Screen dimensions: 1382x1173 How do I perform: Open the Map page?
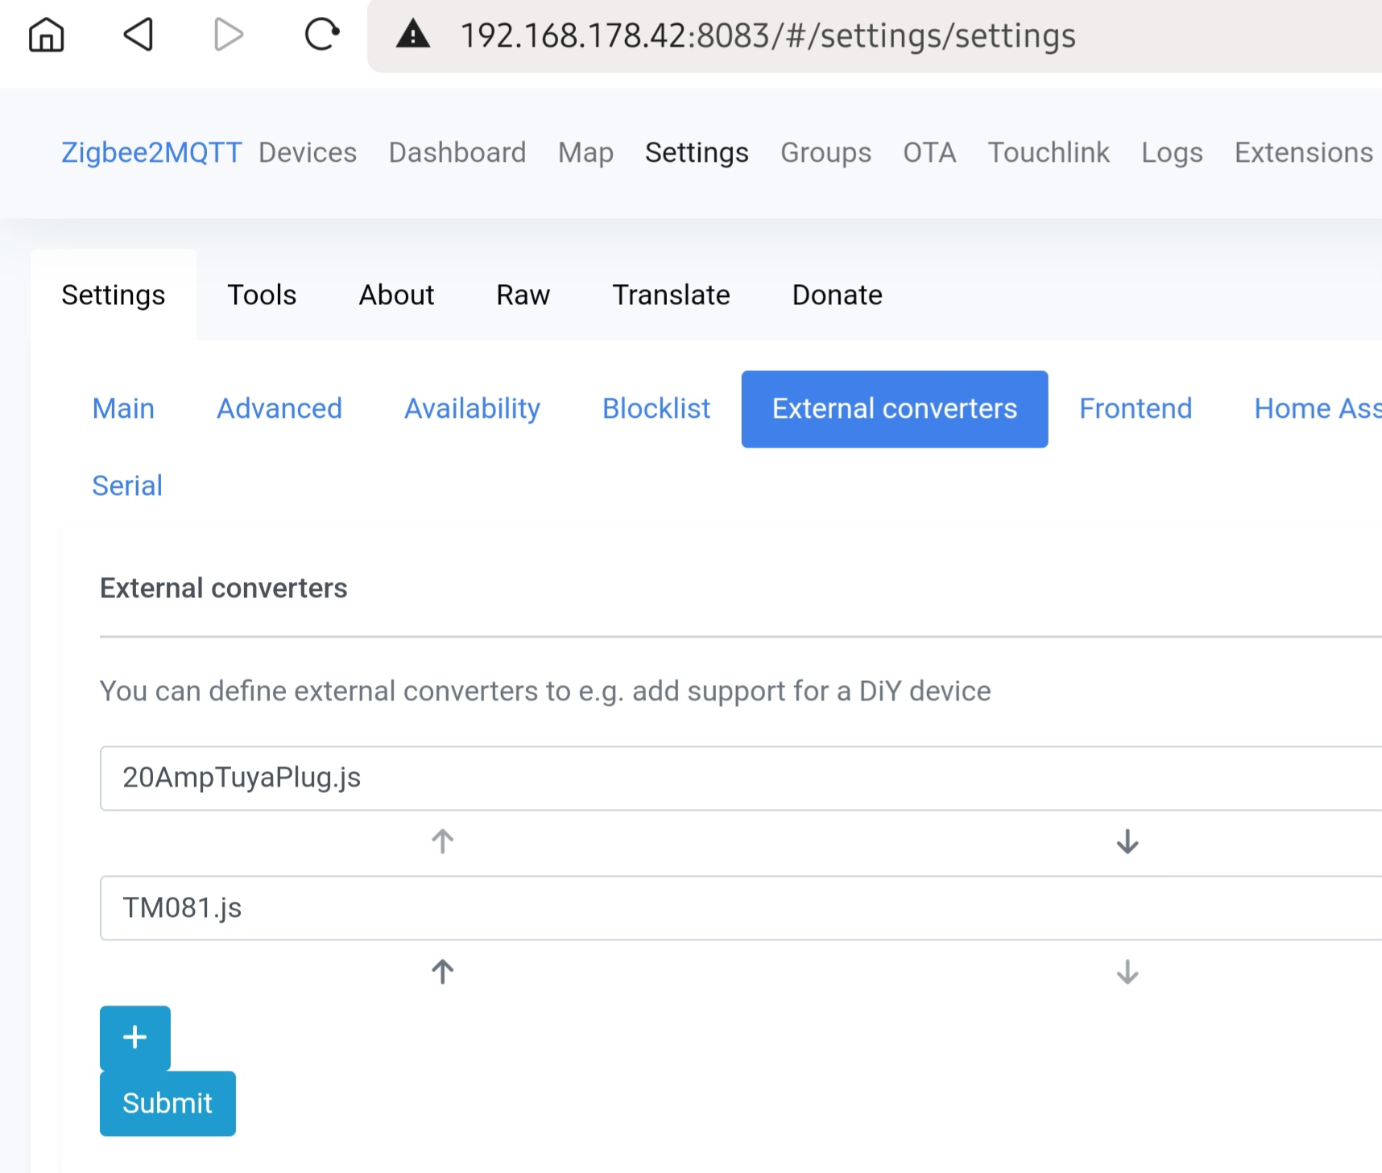[585, 152]
